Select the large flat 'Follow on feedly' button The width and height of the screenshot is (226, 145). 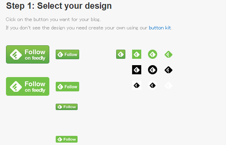(28, 87)
